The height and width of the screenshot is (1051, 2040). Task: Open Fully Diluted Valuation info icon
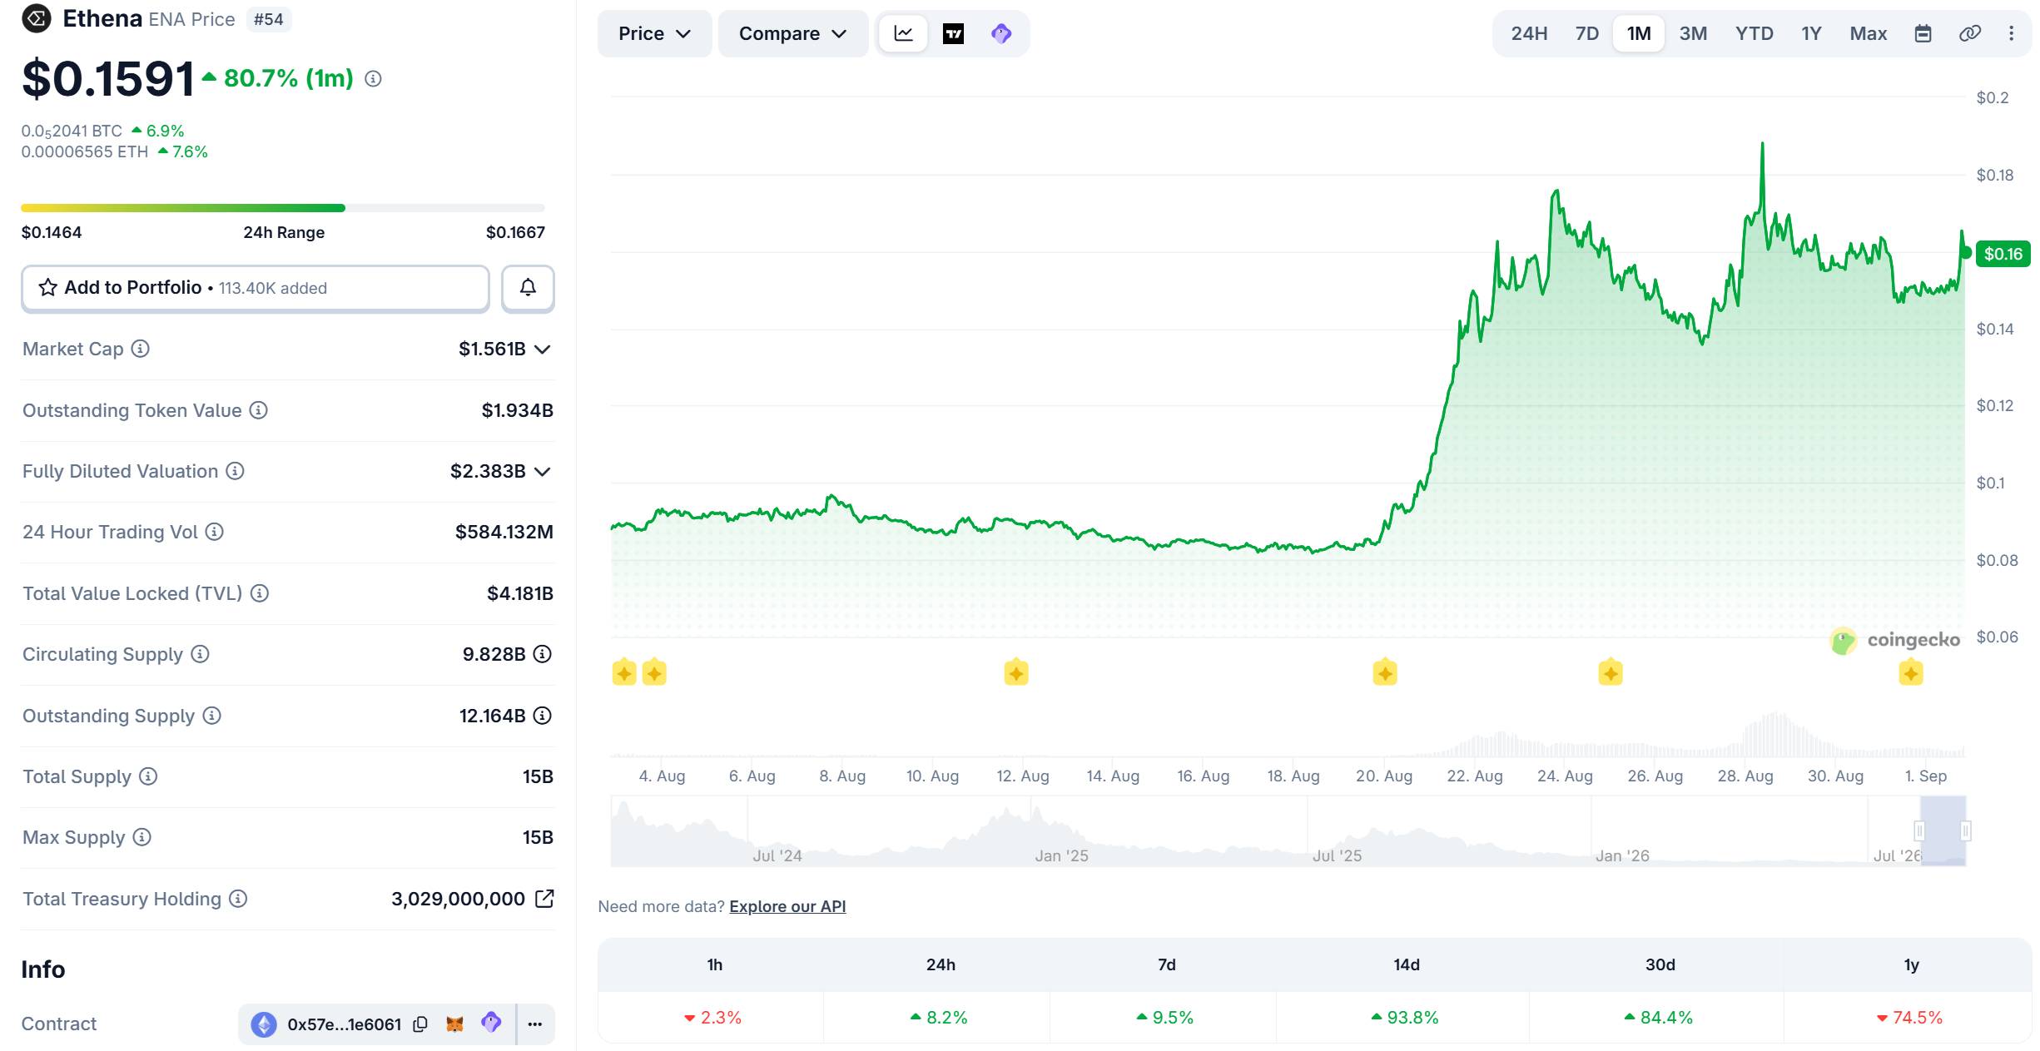[x=236, y=471]
